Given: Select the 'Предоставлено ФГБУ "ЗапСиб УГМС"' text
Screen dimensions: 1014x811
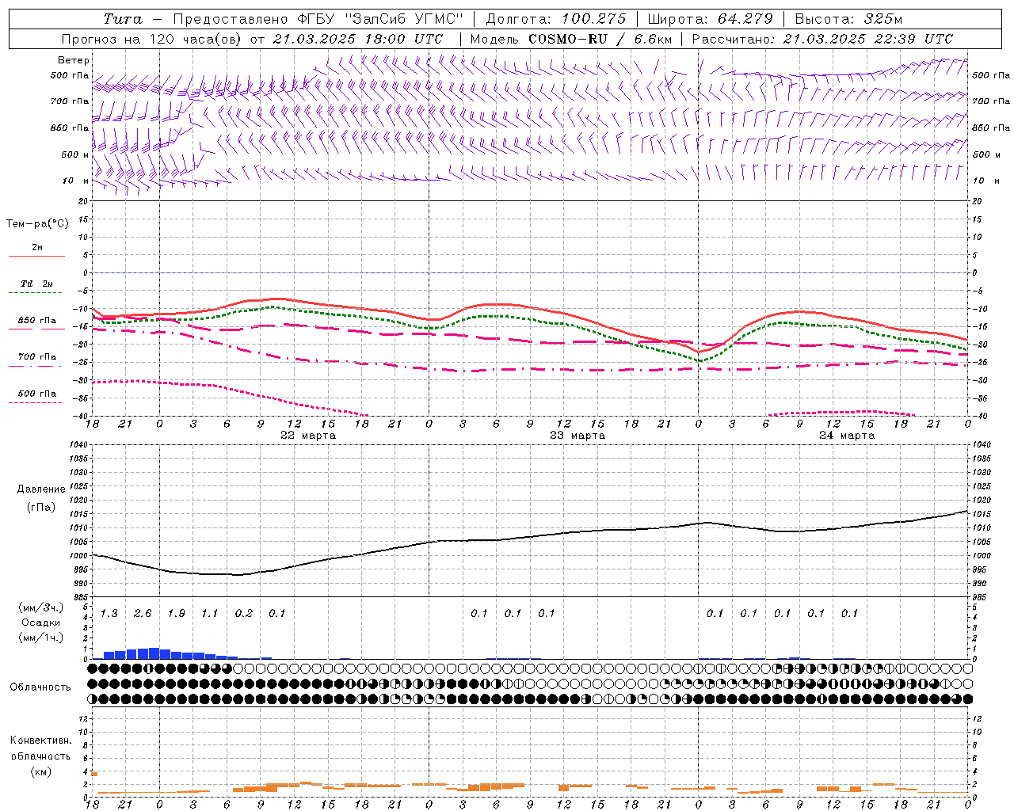Looking at the screenshot, I should point(318,19).
